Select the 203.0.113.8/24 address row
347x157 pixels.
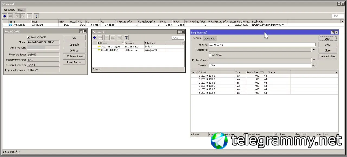tap(138, 50)
